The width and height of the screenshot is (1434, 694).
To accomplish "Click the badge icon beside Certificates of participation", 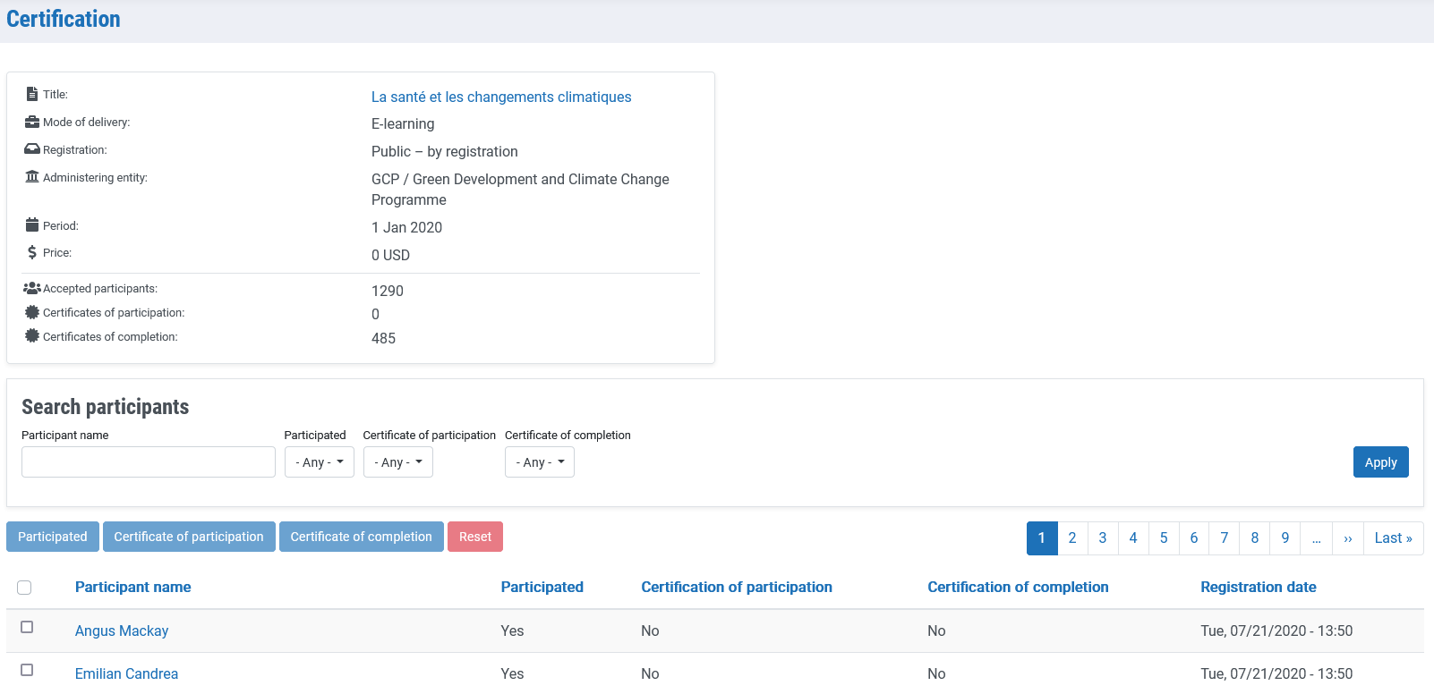I will point(32,312).
